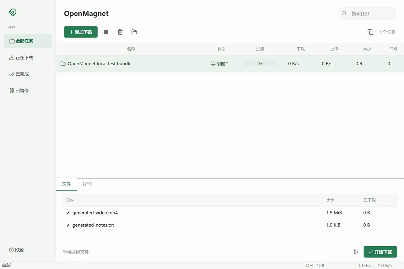Click the generated-video.mp4 file name

pos(95,213)
